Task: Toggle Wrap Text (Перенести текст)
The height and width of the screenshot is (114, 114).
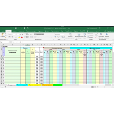Action: pyautogui.click(x=39, y=34)
